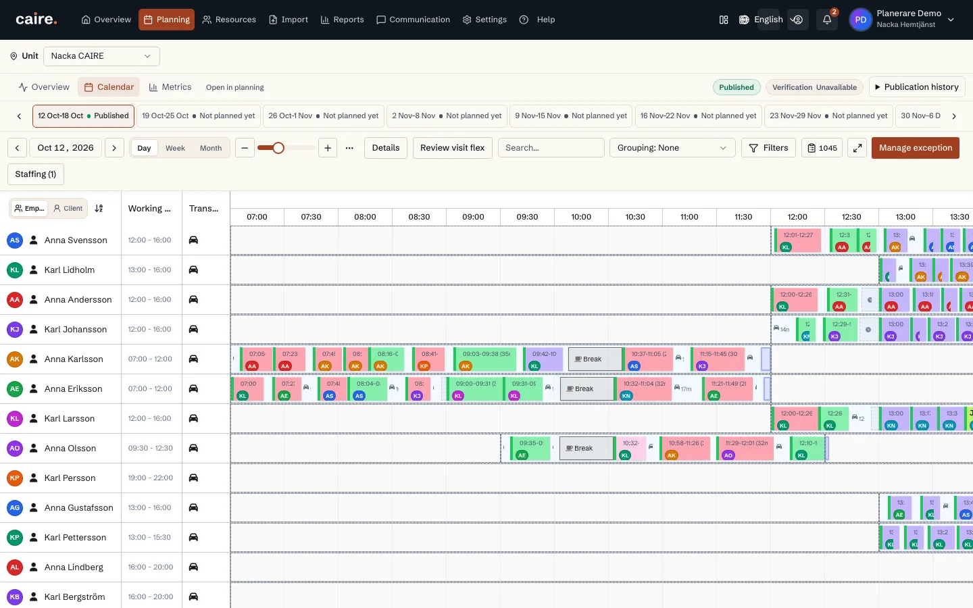Click the layout grid icon in header
The image size is (973, 608).
point(724,20)
